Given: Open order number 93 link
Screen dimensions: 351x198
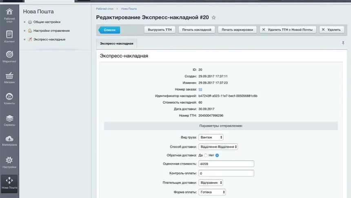Looking at the screenshot, I should [x=200, y=89].
